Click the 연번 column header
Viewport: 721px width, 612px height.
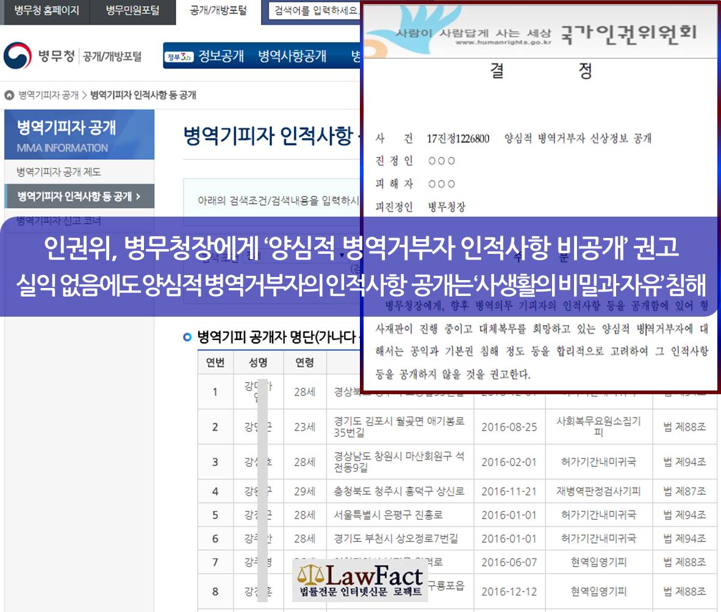coord(215,362)
